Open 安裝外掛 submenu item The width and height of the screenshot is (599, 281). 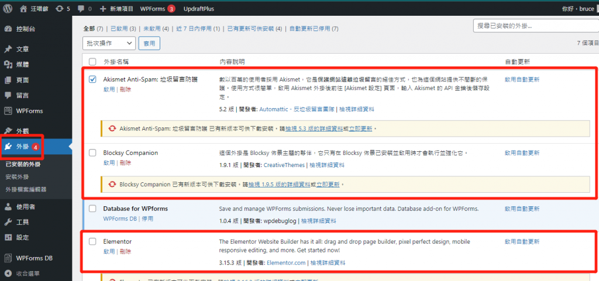click(17, 177)
